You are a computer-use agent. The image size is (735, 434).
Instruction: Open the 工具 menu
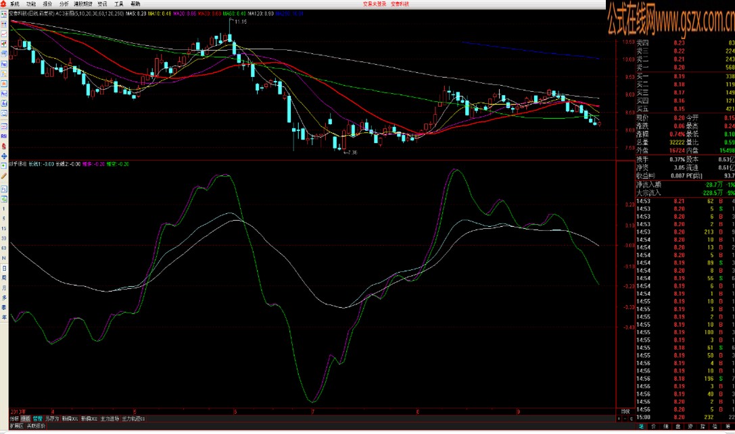118,4
